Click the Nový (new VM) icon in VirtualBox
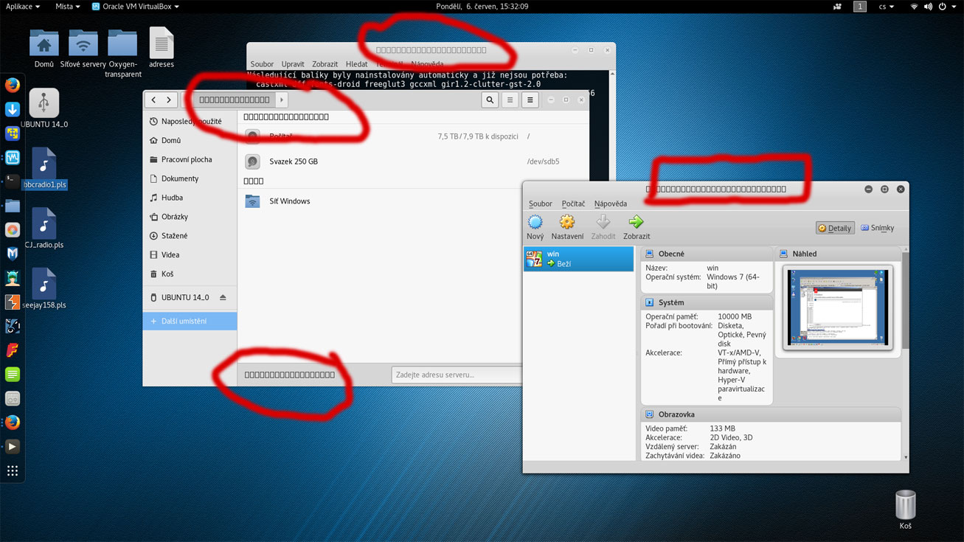The height and width of the screenshot is (542, 964). click(x=535, y=222)
